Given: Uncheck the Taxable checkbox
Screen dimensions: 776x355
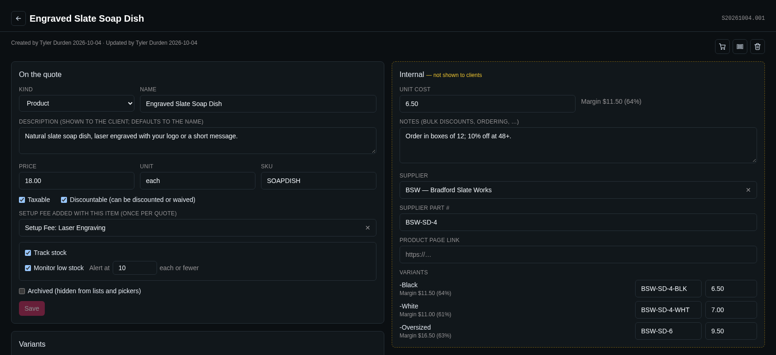Looking at the screenshot, I should (22, 200).
